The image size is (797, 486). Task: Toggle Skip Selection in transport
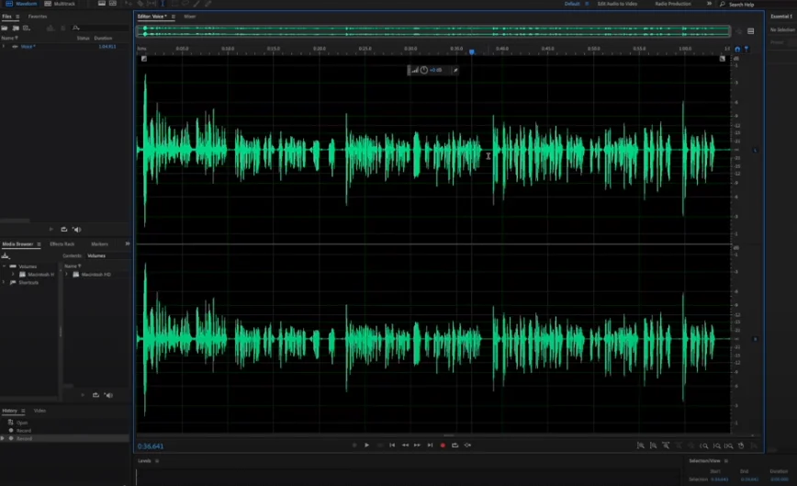(x=467, y=446)
